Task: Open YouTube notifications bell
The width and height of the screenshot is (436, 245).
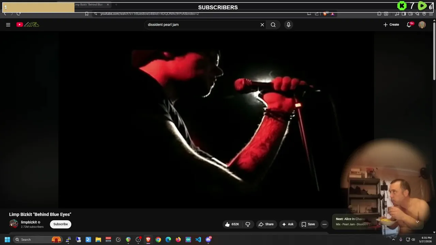Action: tap(409, 24)
